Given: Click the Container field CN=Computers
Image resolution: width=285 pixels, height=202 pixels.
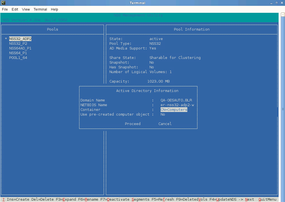Looking at the screenshot, I should coord(174,110).
